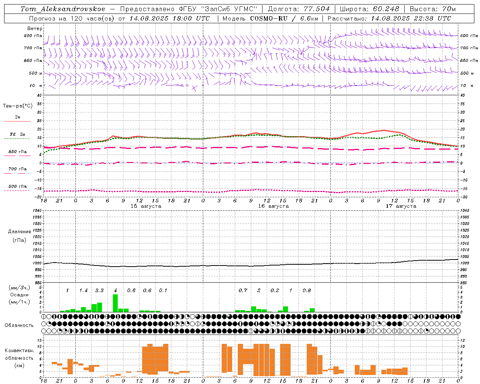Click the '(мм/1ч.)' precipitation unit label
Viewport: 480px width, 384px height.
(20, 302)
